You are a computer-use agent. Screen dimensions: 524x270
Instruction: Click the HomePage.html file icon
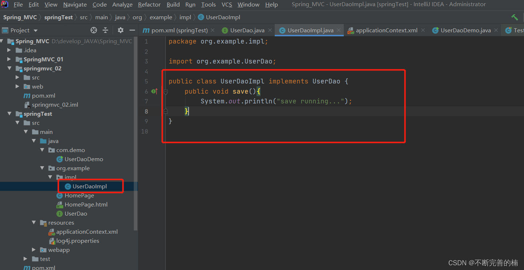point(60,204)
